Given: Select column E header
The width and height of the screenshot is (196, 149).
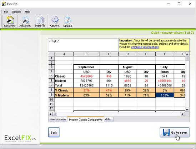Looking at the screenshot, I should click(x=146, y=54).
